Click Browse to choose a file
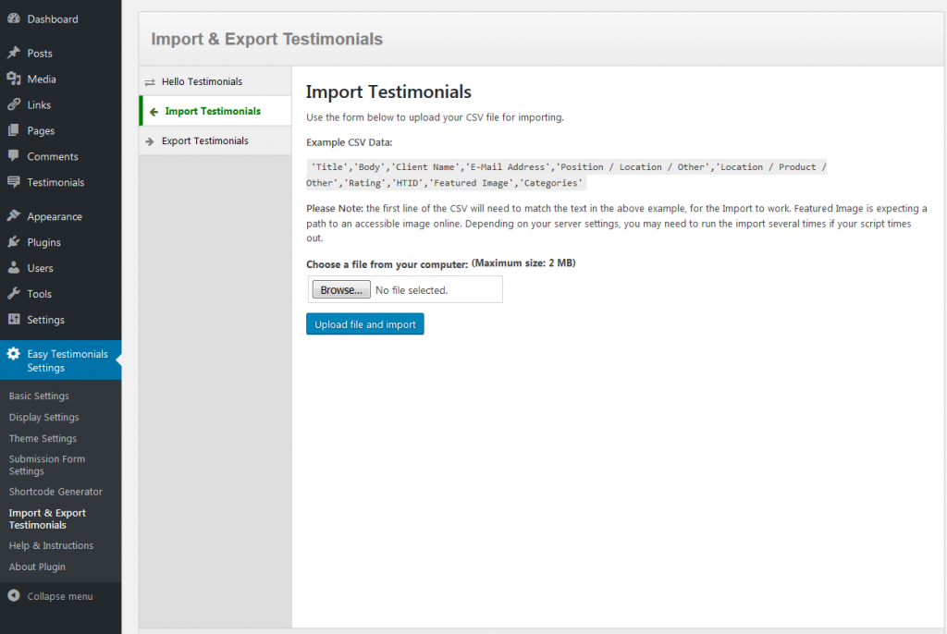This screenshot has height=634, width=947. point(341,290)
